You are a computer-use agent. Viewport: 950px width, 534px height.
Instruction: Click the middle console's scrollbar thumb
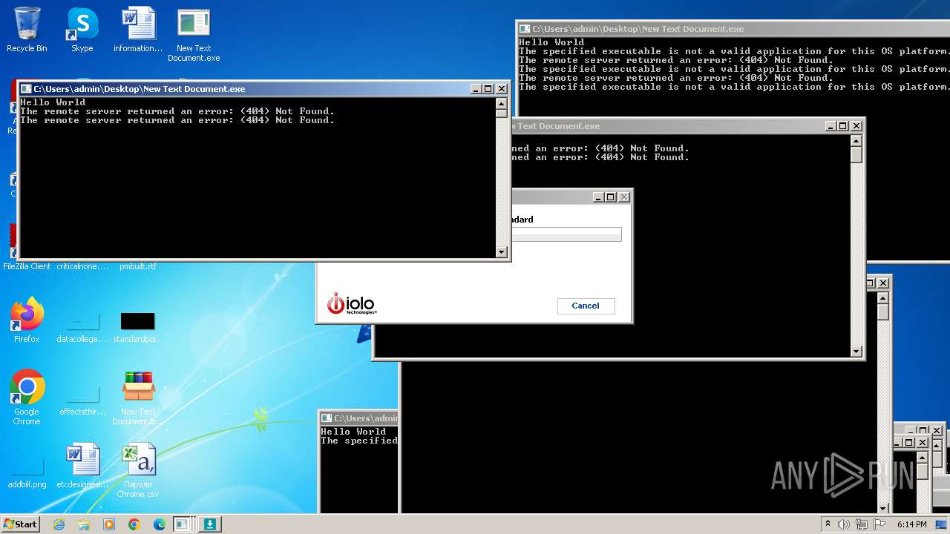click(856, 155)
